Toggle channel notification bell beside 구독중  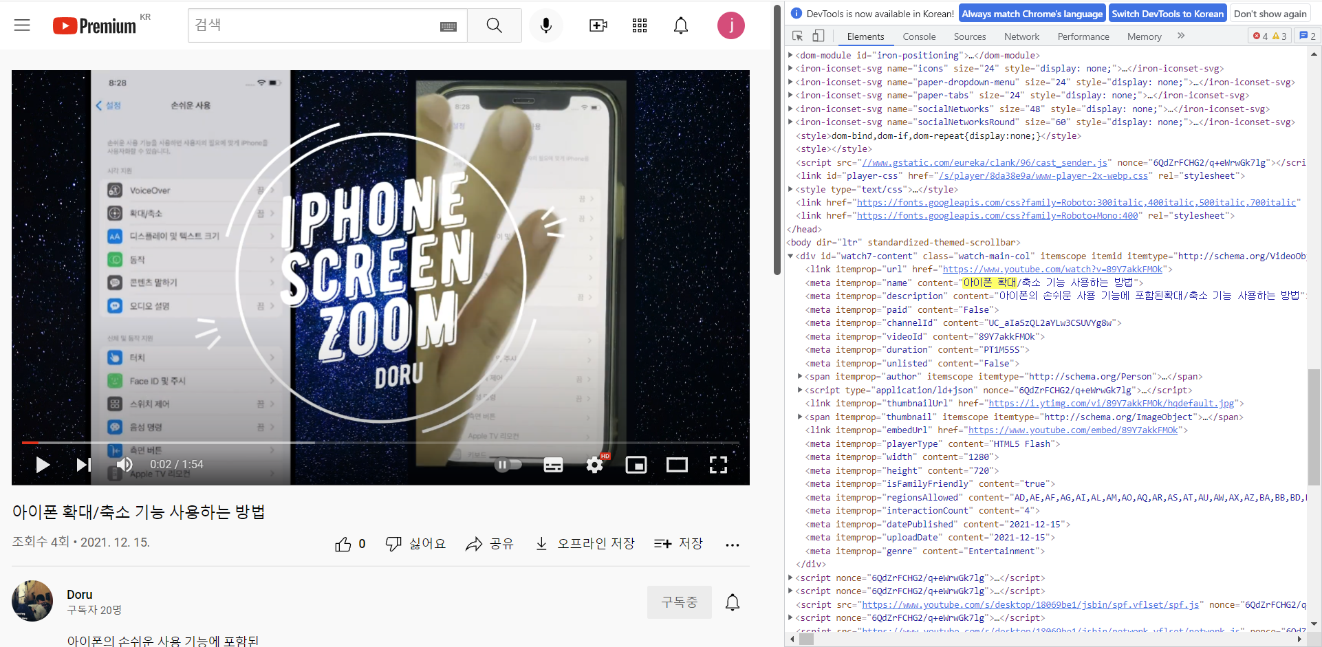(x=733, y=602)
